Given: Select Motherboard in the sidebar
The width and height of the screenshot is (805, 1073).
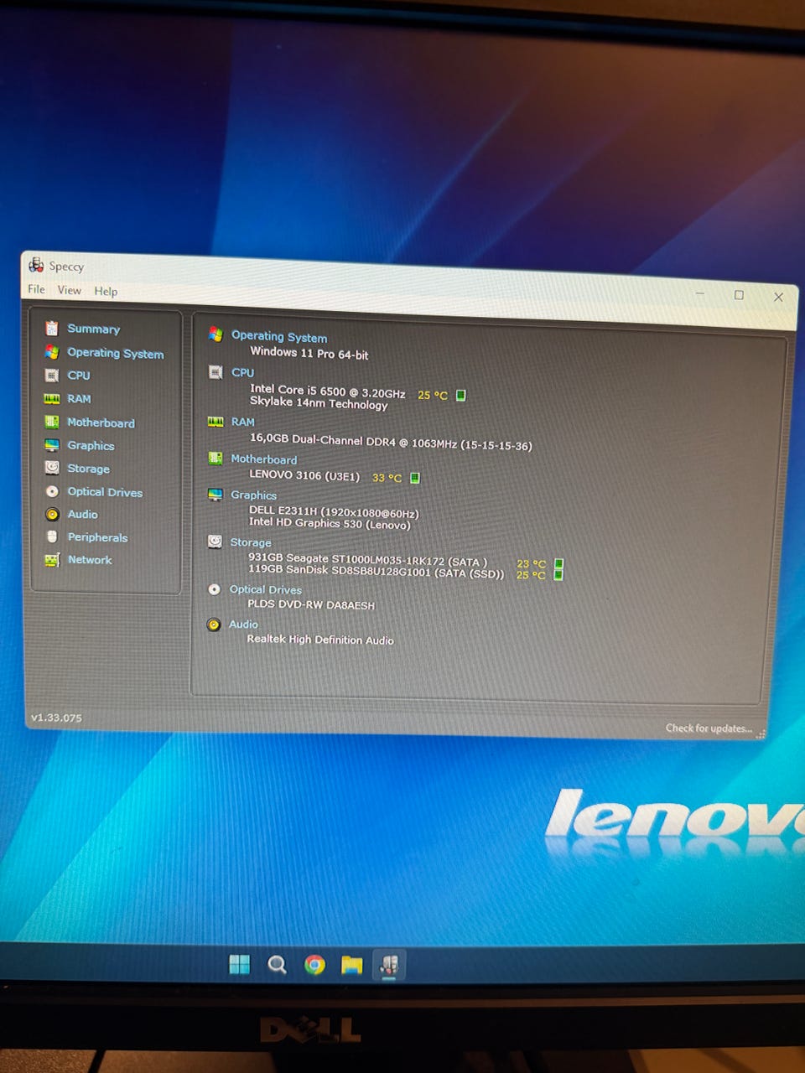Looking at the screenshot, I should coord(101,422).
